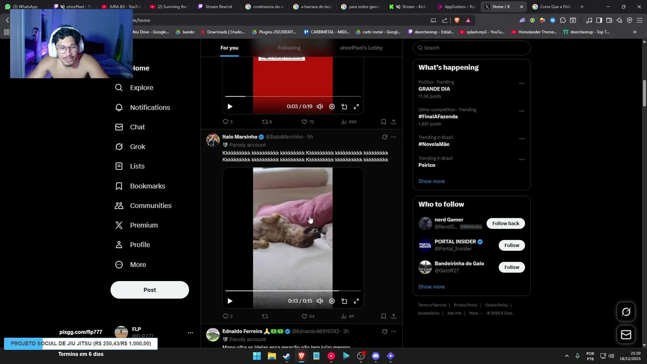647x364 pixels.
Task: Open more options on Italo Marsinho's post
Action: click(x=394, y=137)
